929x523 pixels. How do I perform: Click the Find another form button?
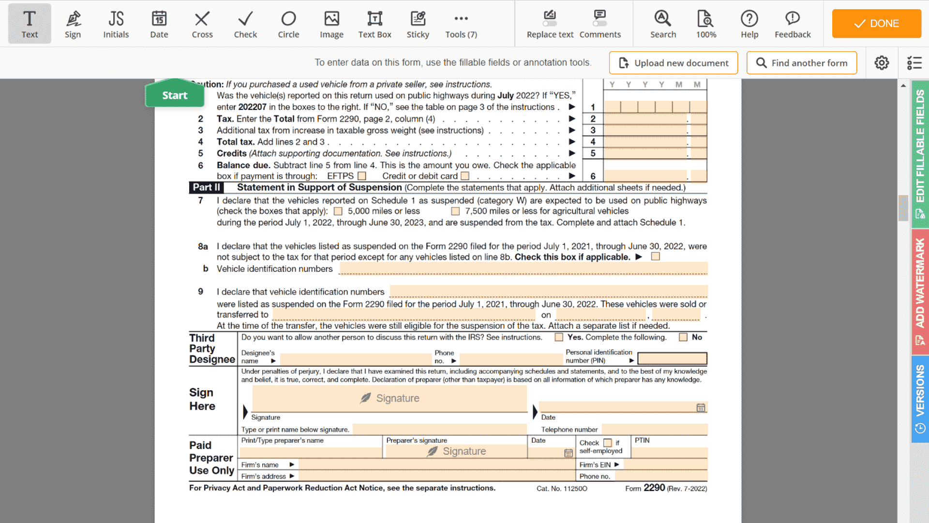pos(802,62)
